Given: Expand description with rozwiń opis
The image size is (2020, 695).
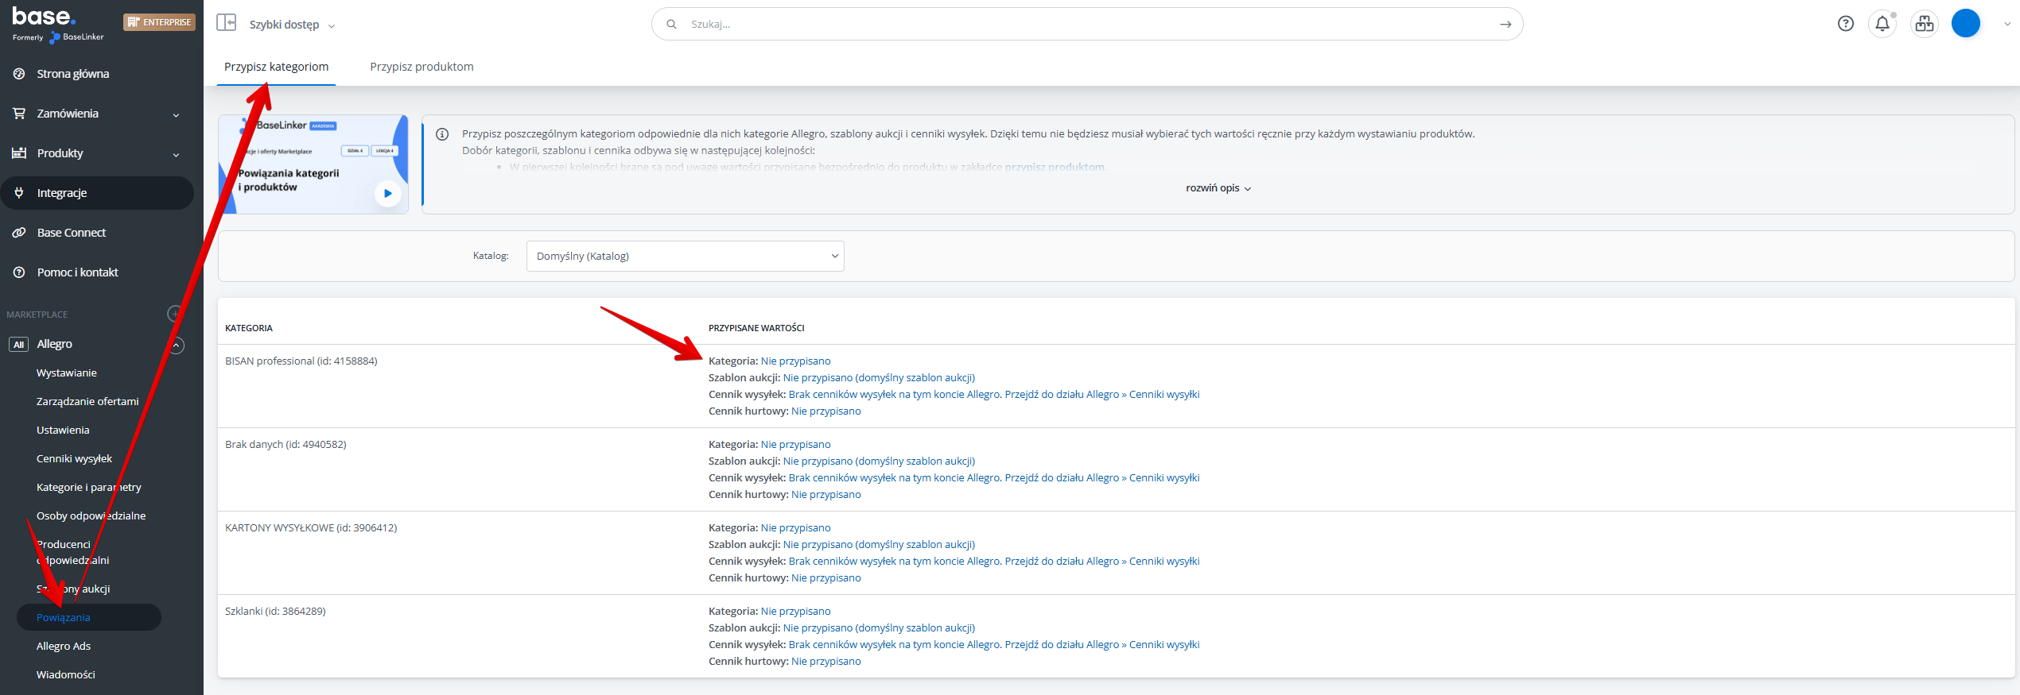Looking at the screenshot, I should 1218,188.
